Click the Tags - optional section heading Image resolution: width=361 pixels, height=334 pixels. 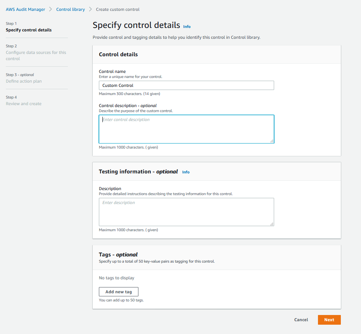(118, 254)
